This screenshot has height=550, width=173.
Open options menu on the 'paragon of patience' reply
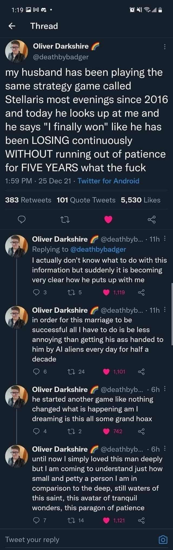(165, 449)
